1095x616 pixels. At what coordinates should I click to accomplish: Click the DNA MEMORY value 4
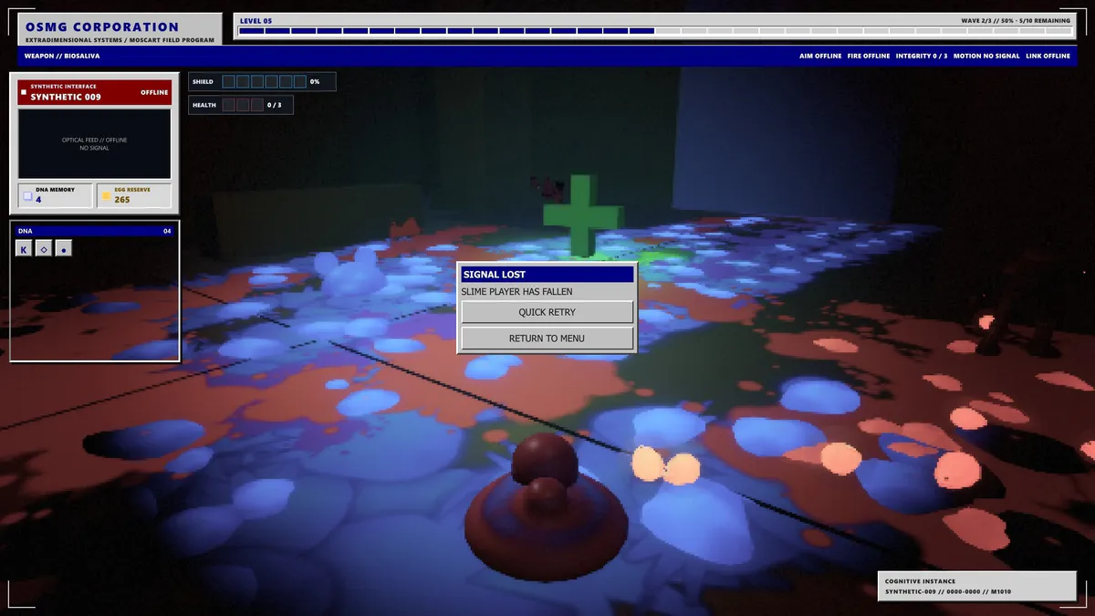click(38, 200)
